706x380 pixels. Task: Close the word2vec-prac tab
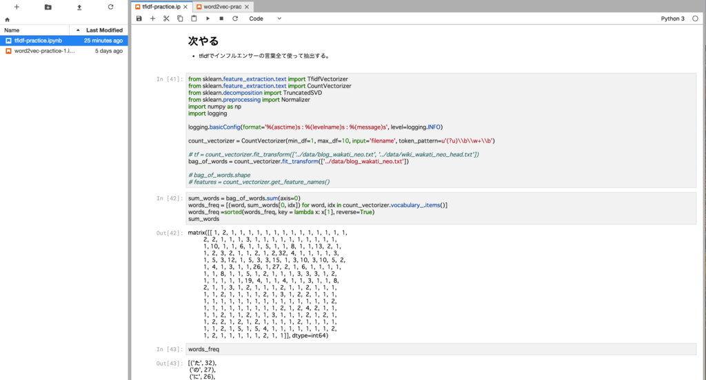(247, 7)
